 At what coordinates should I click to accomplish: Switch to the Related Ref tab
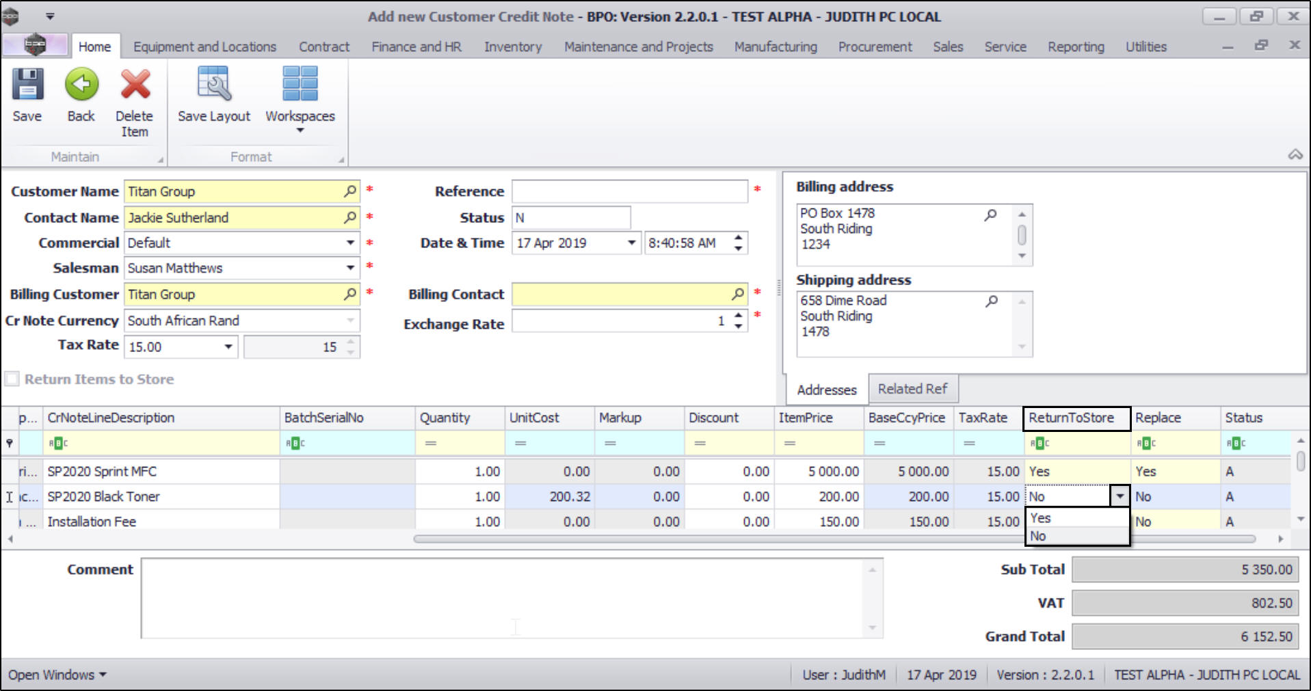[x=912, y=389]
